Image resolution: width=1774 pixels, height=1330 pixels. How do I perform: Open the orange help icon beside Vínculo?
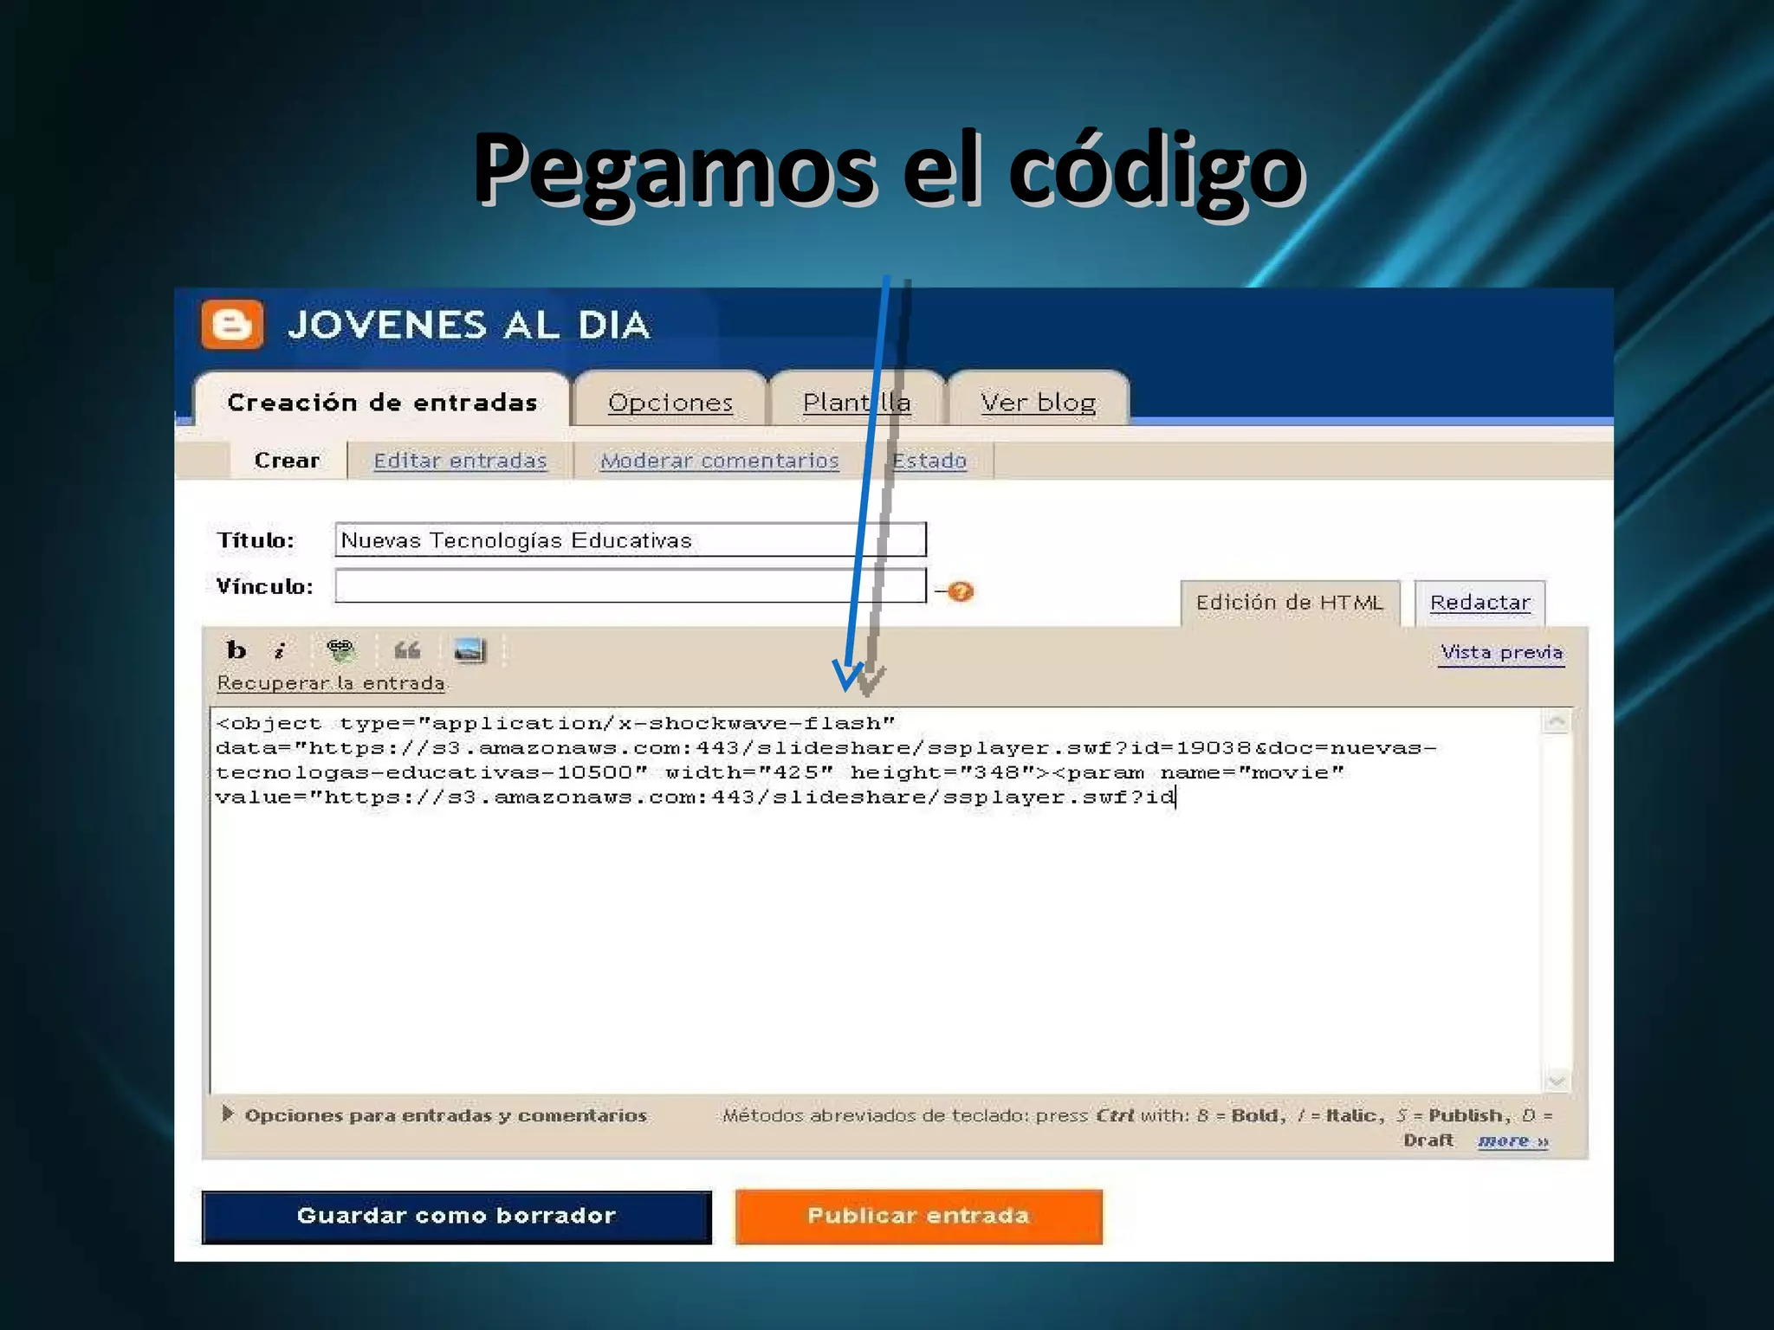960,591
